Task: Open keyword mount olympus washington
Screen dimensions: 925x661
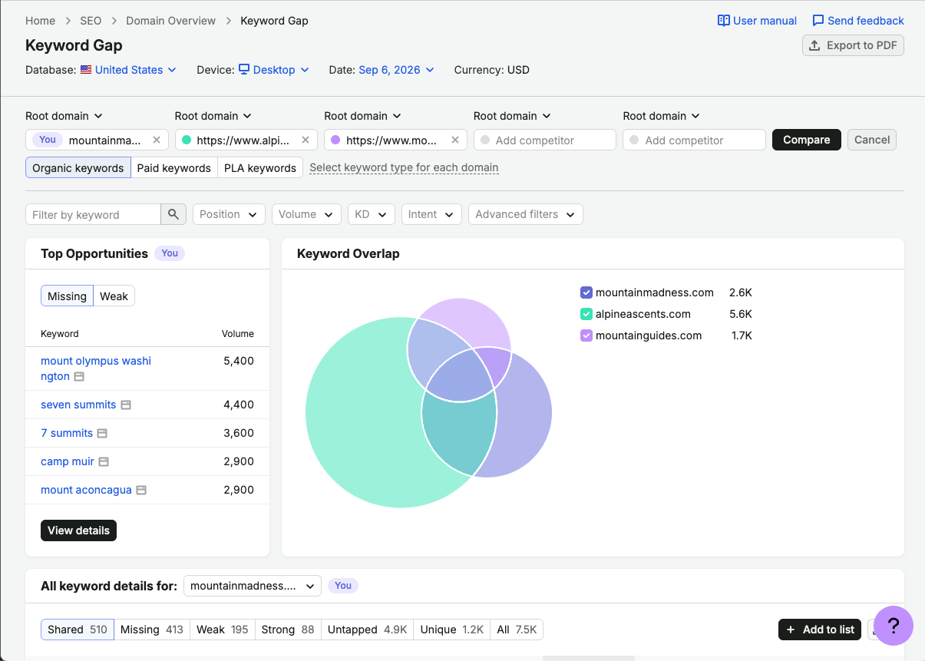Action: click(x=96, y=369)
